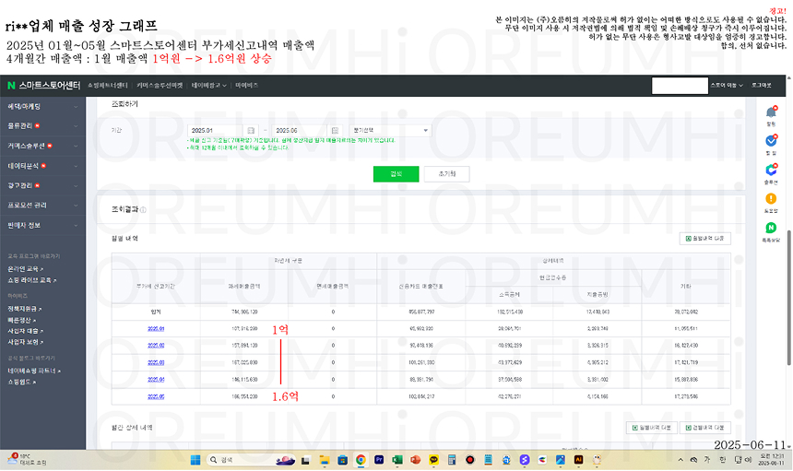
Task: Open the red record app in taskbar
Action: pyautogui.click(x=470, y=460)
